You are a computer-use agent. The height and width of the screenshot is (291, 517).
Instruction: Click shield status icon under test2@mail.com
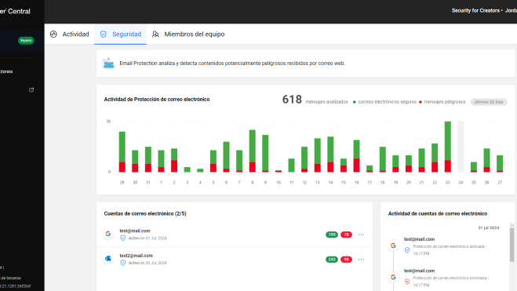pyautogui.click(x=123, y=263)
